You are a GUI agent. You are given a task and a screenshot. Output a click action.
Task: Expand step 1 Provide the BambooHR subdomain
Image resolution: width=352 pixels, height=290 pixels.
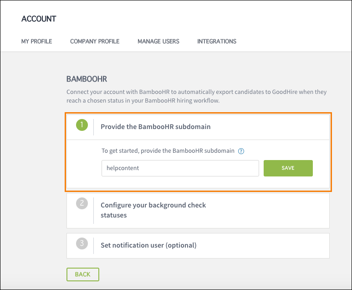pos(198,127)
